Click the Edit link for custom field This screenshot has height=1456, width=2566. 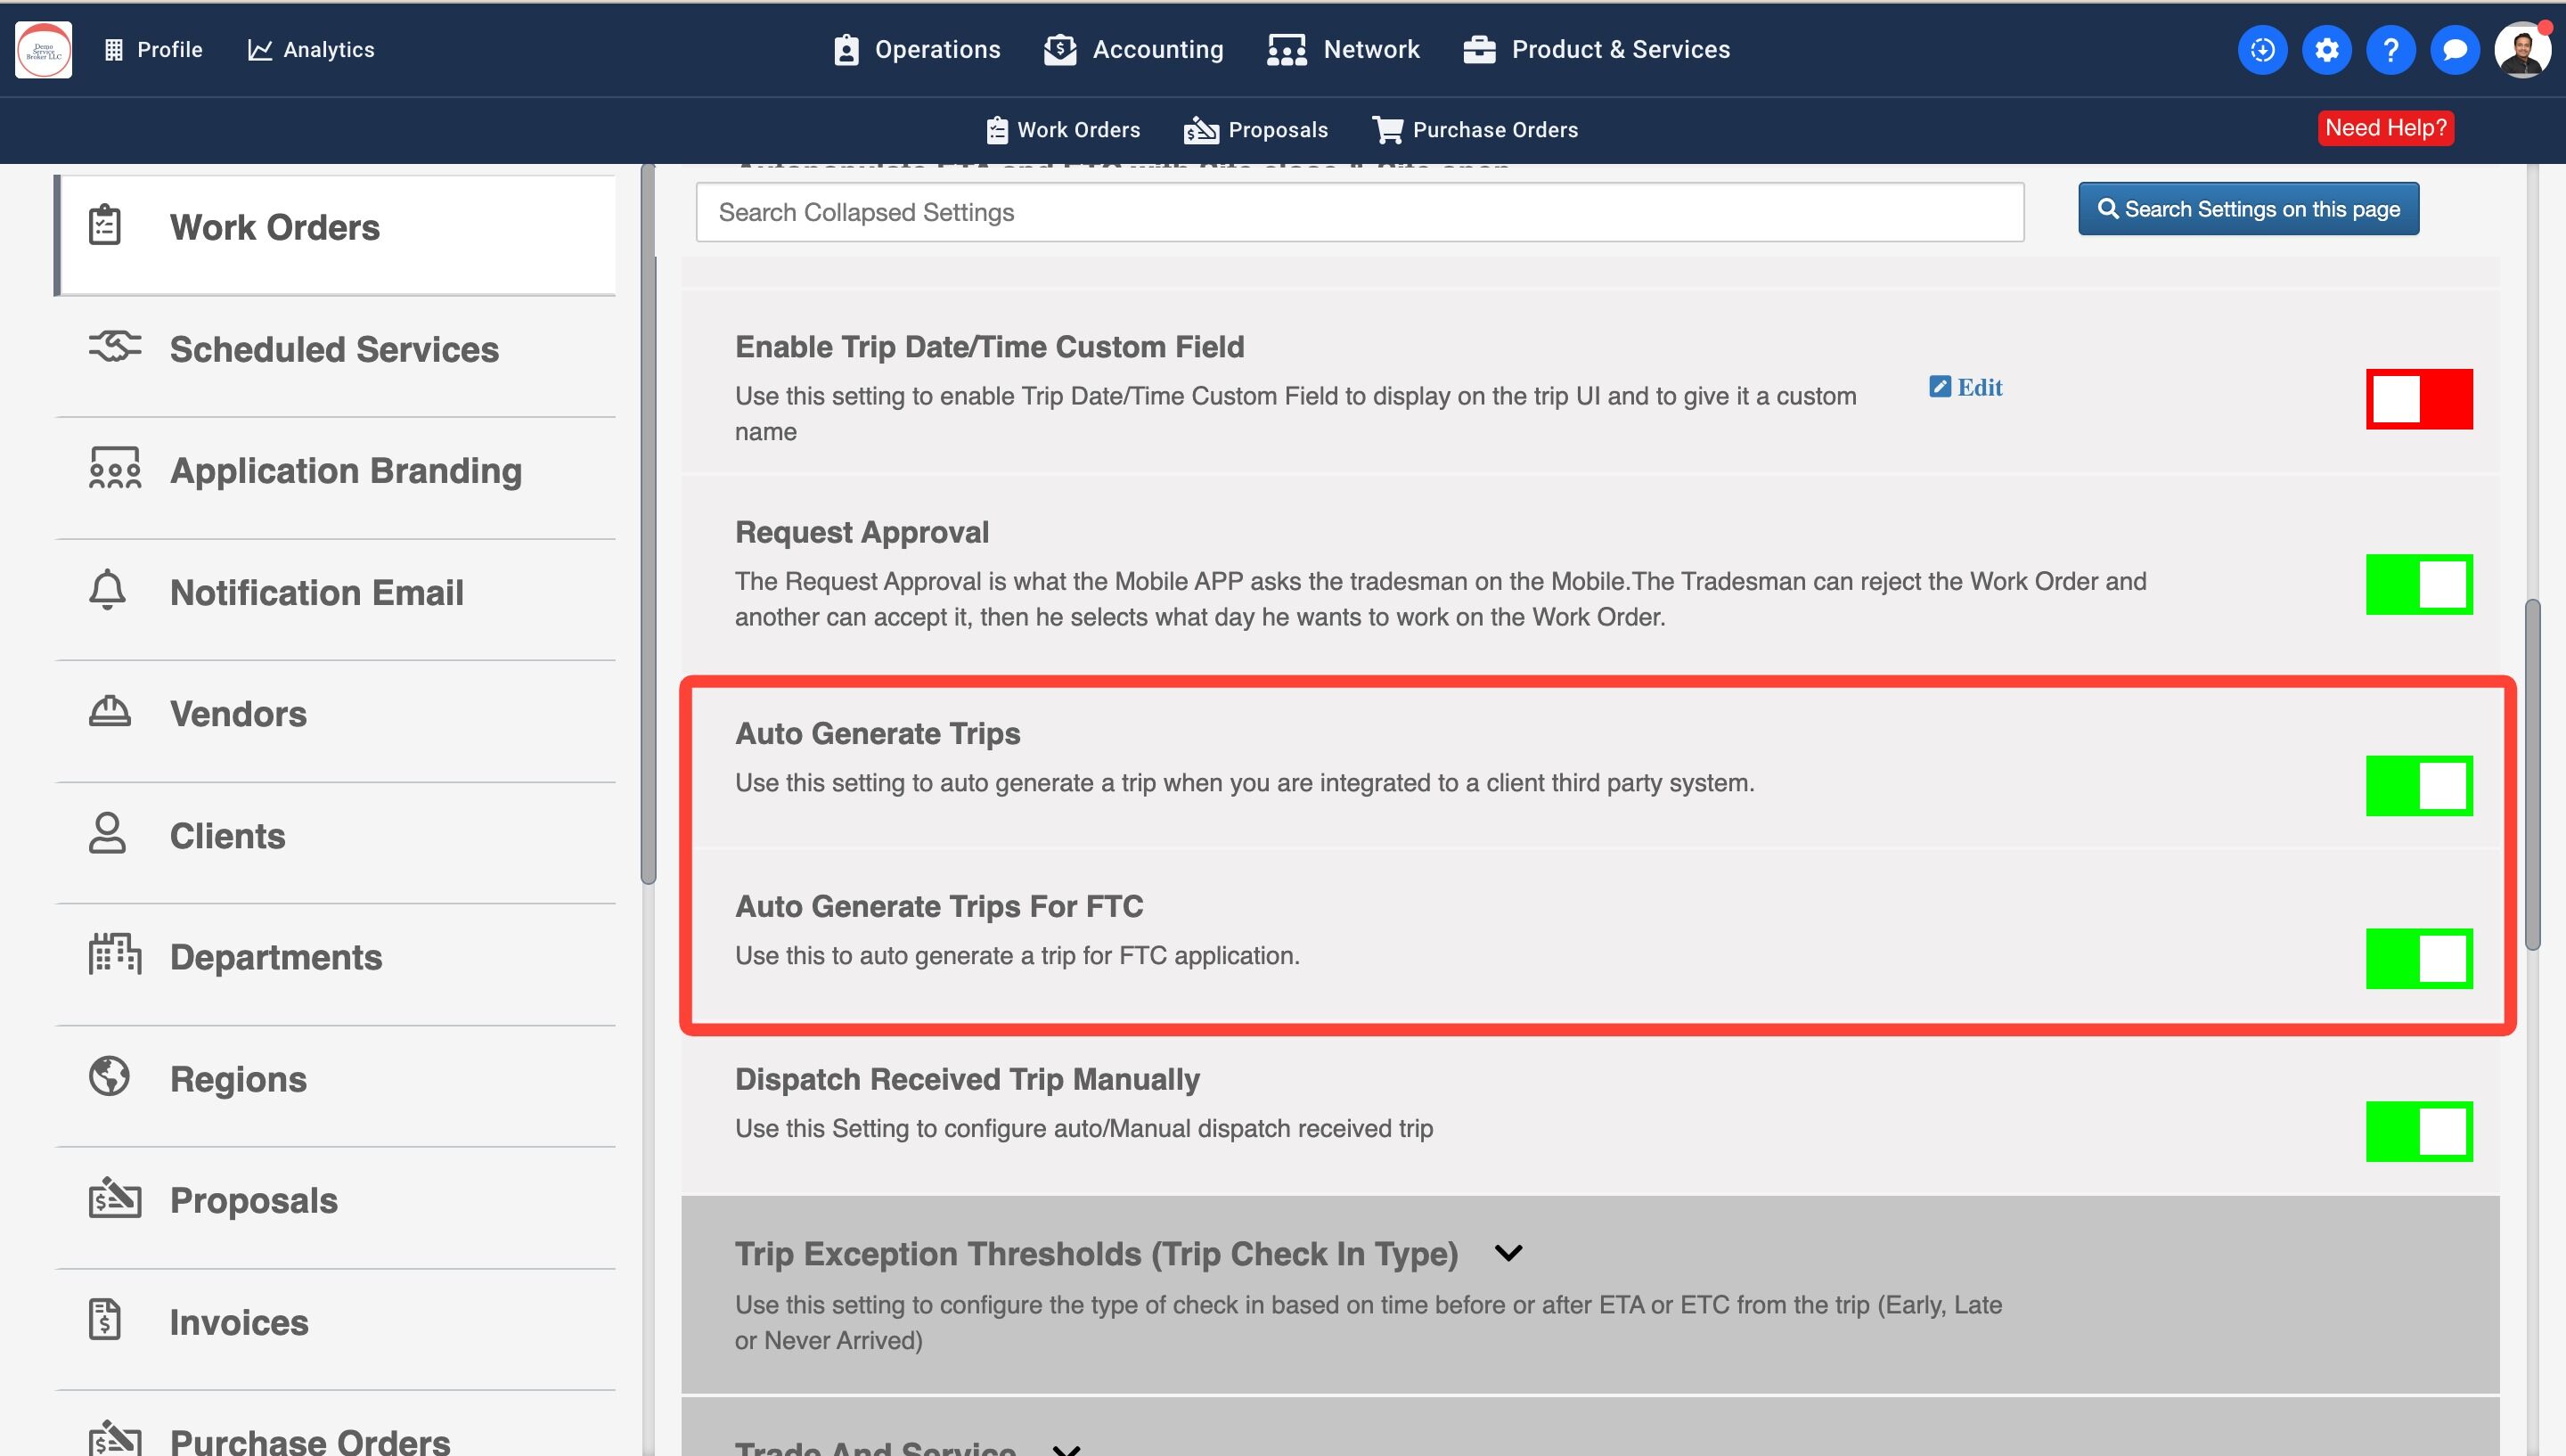click(x=1965, y=387)
